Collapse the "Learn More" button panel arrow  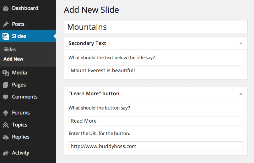(x=241, y=94)
